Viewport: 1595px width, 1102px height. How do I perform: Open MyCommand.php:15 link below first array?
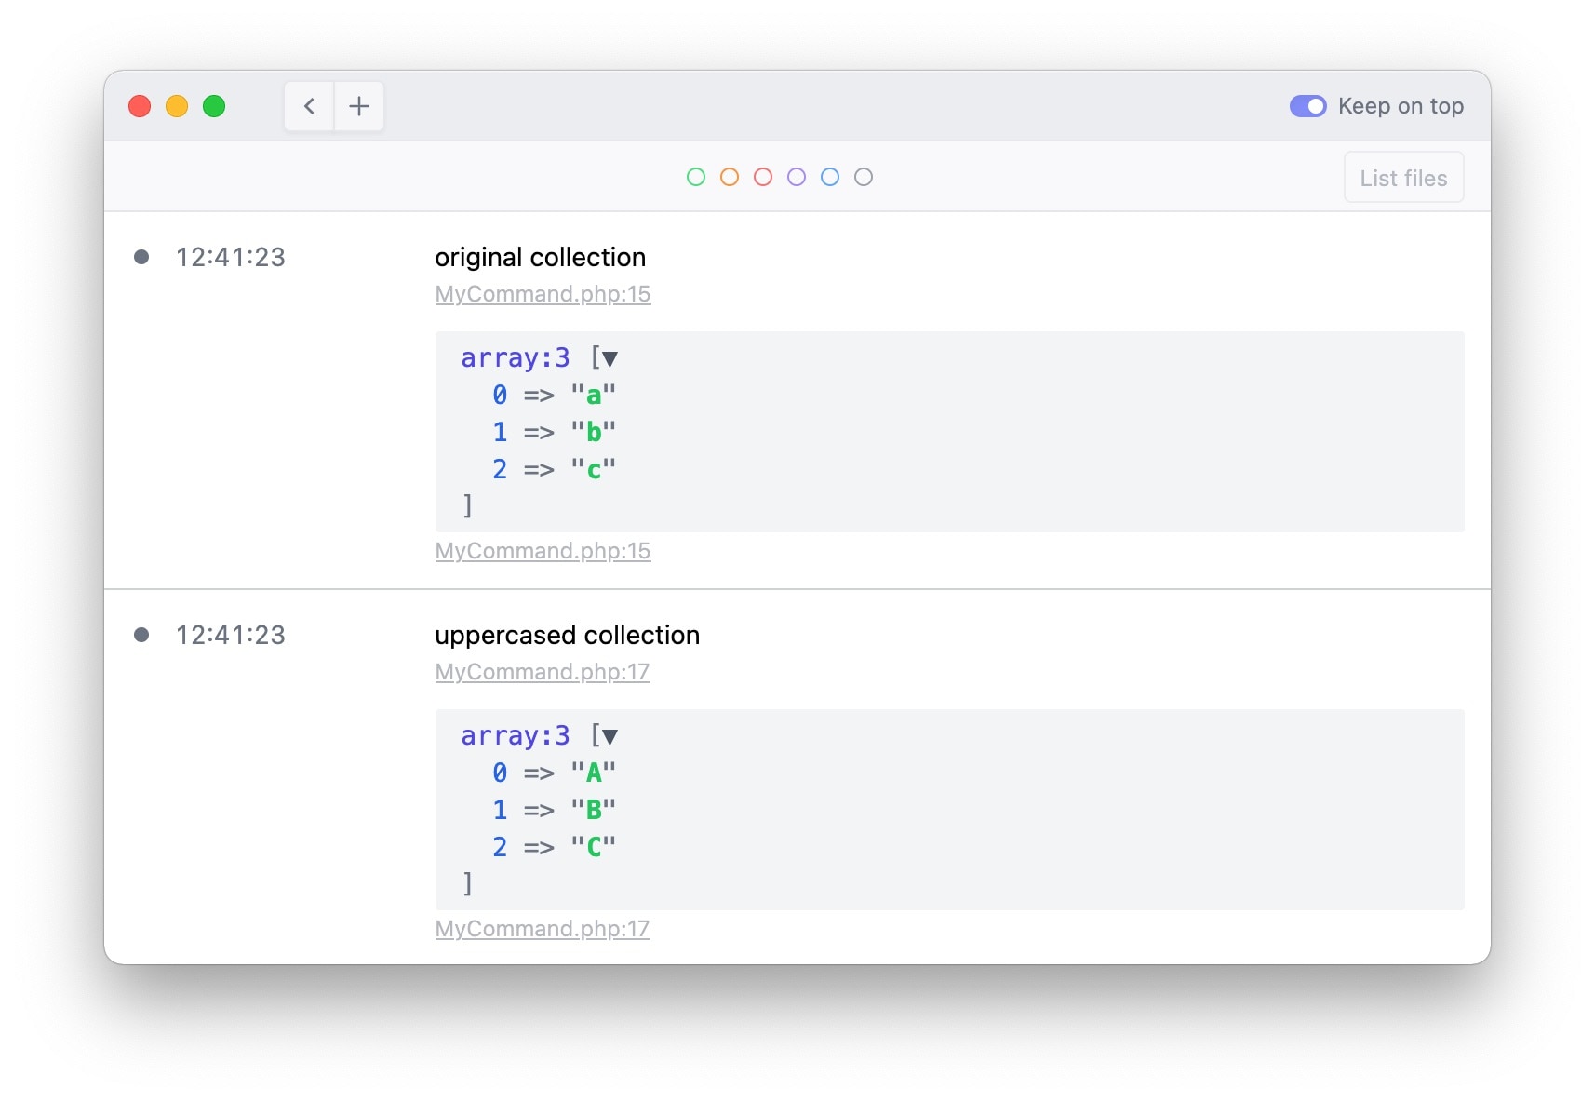(x=543, y=551)
